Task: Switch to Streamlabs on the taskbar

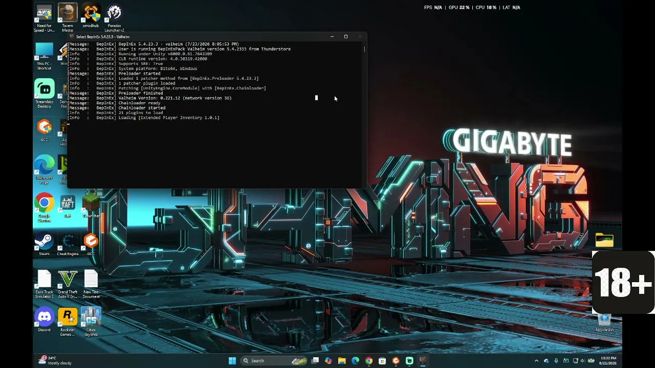Action: 409,360
